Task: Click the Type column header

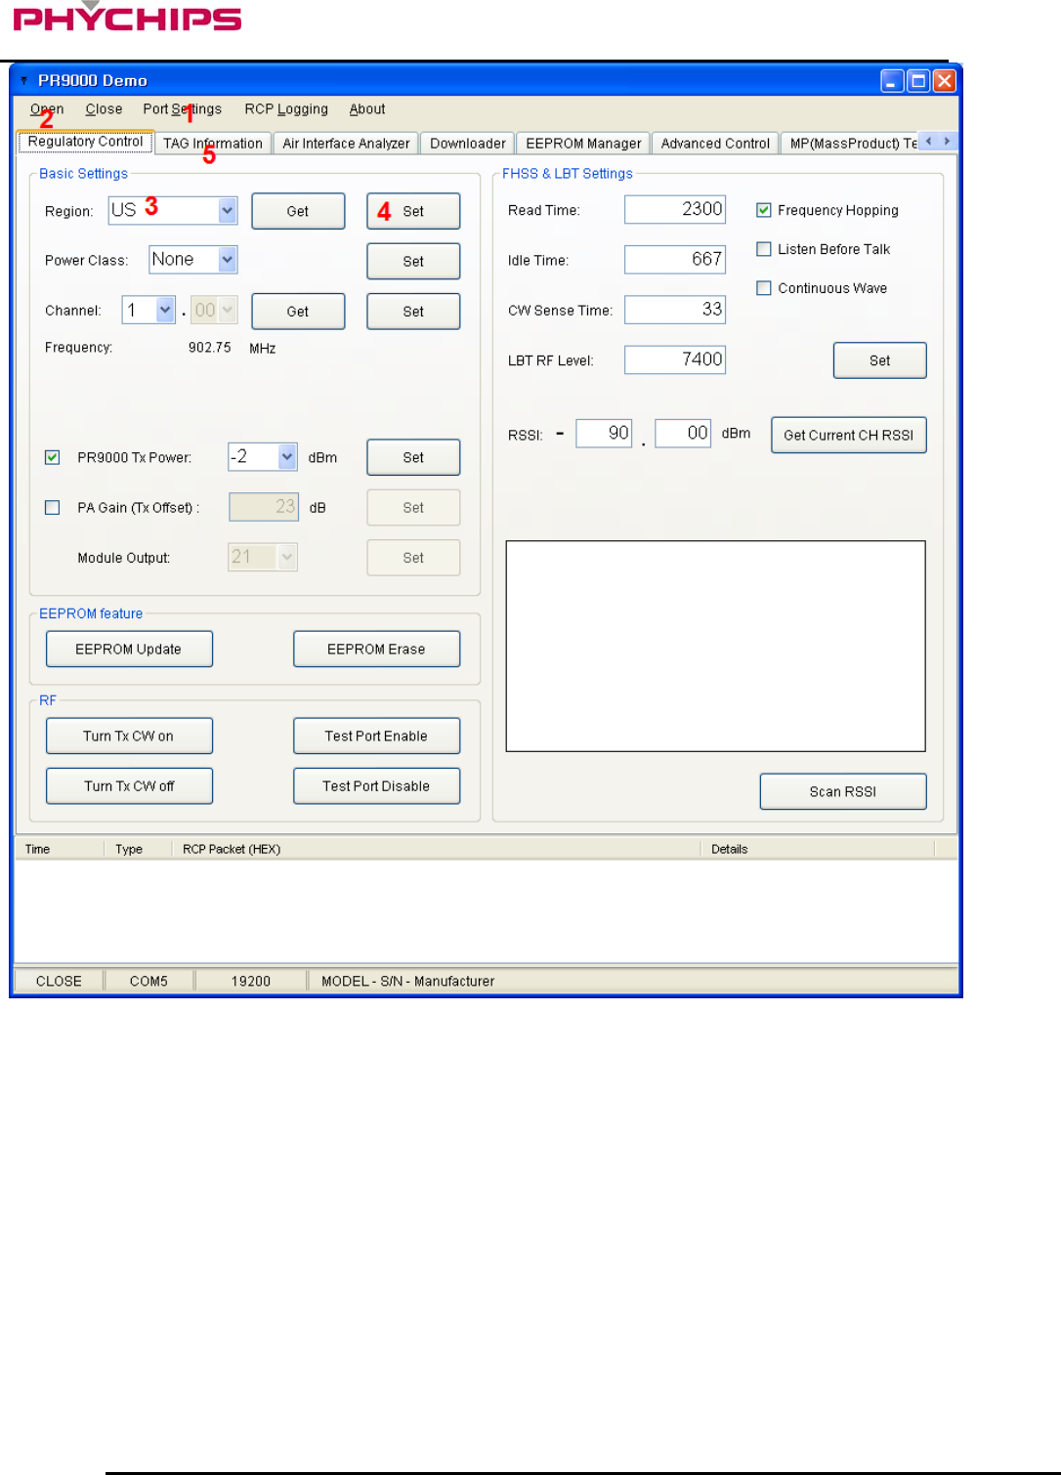Action: [x=138, y=849]
